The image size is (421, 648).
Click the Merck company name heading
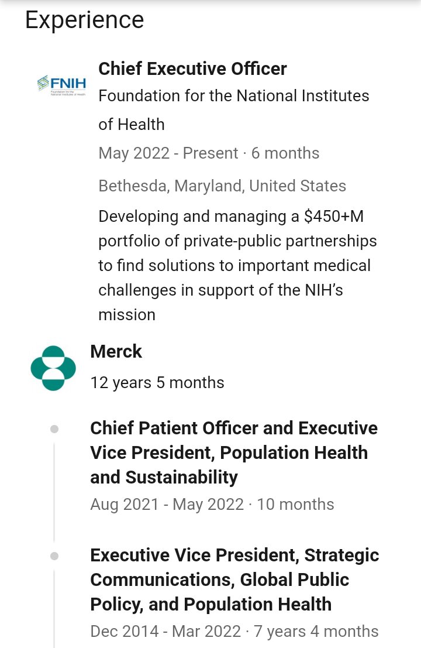point(116,351)
